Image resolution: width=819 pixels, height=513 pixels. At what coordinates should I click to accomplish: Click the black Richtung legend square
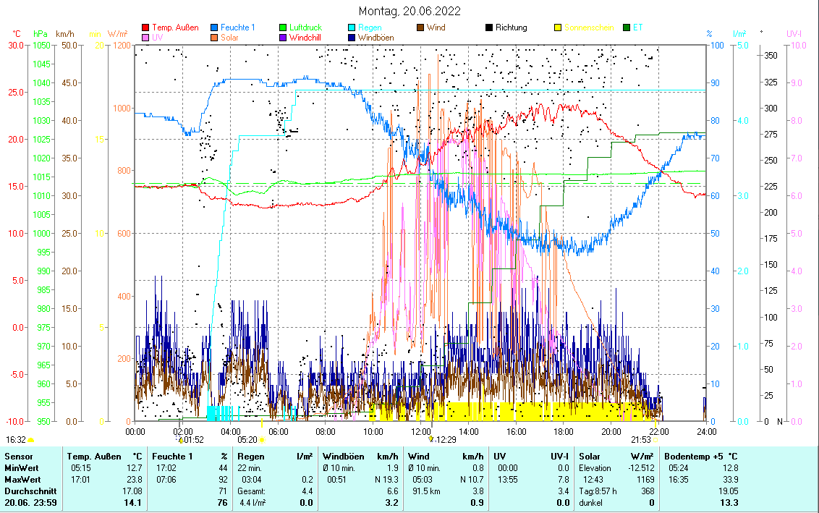[x=490, y=28]
